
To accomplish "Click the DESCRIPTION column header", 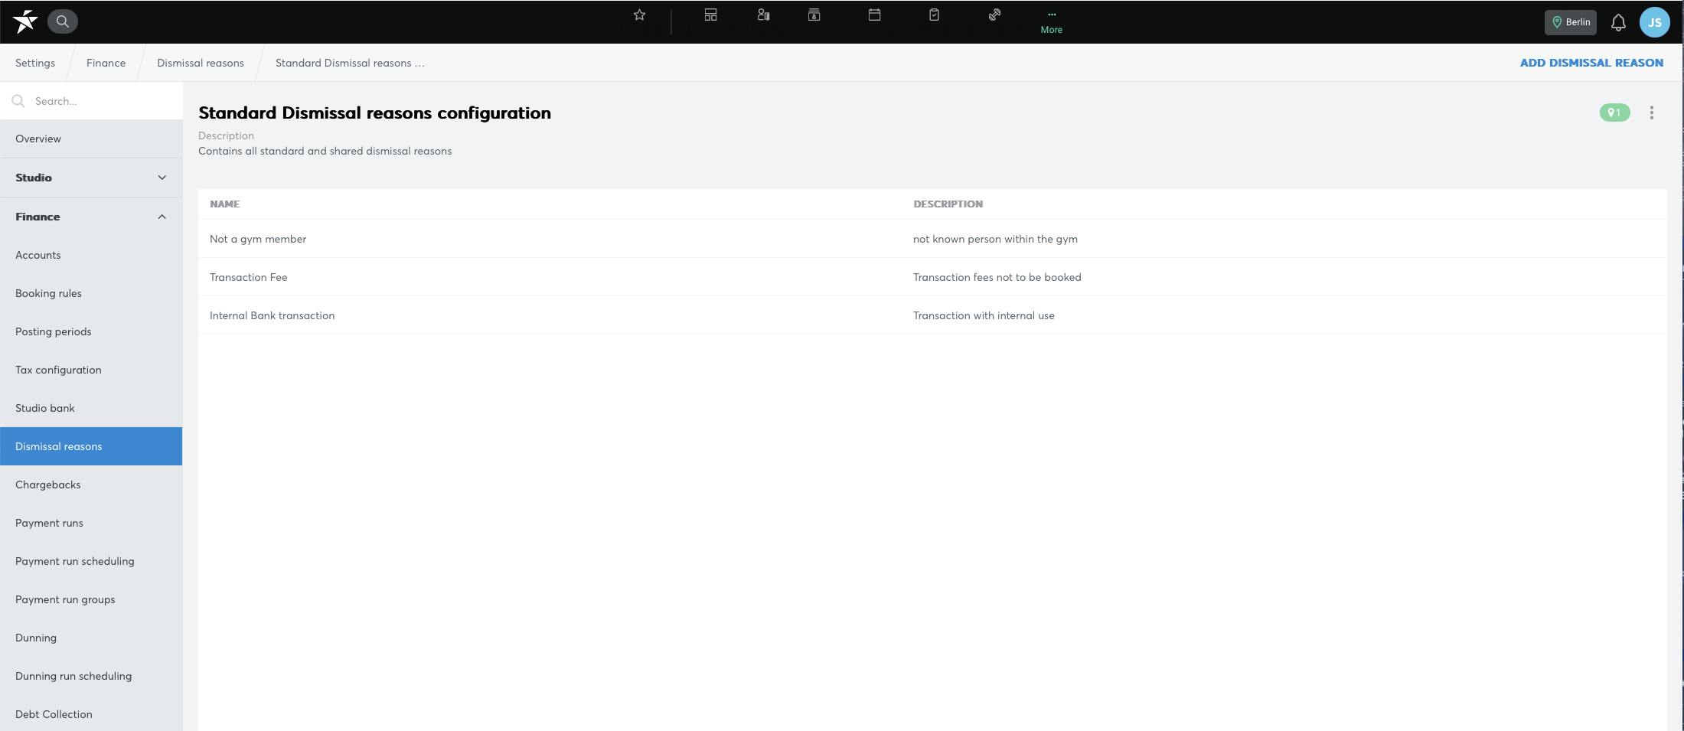I will (948, 204).
